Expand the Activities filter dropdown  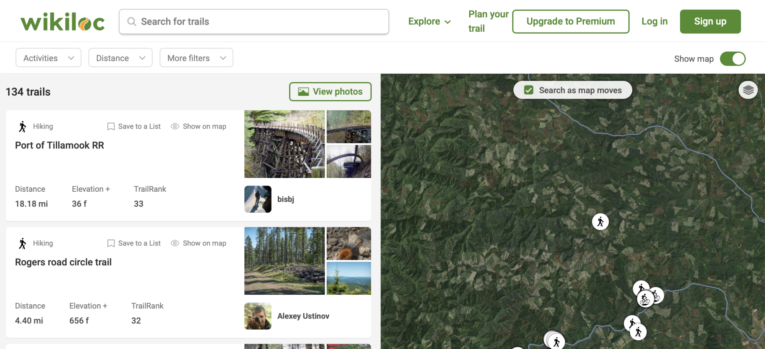click(49, 58)
